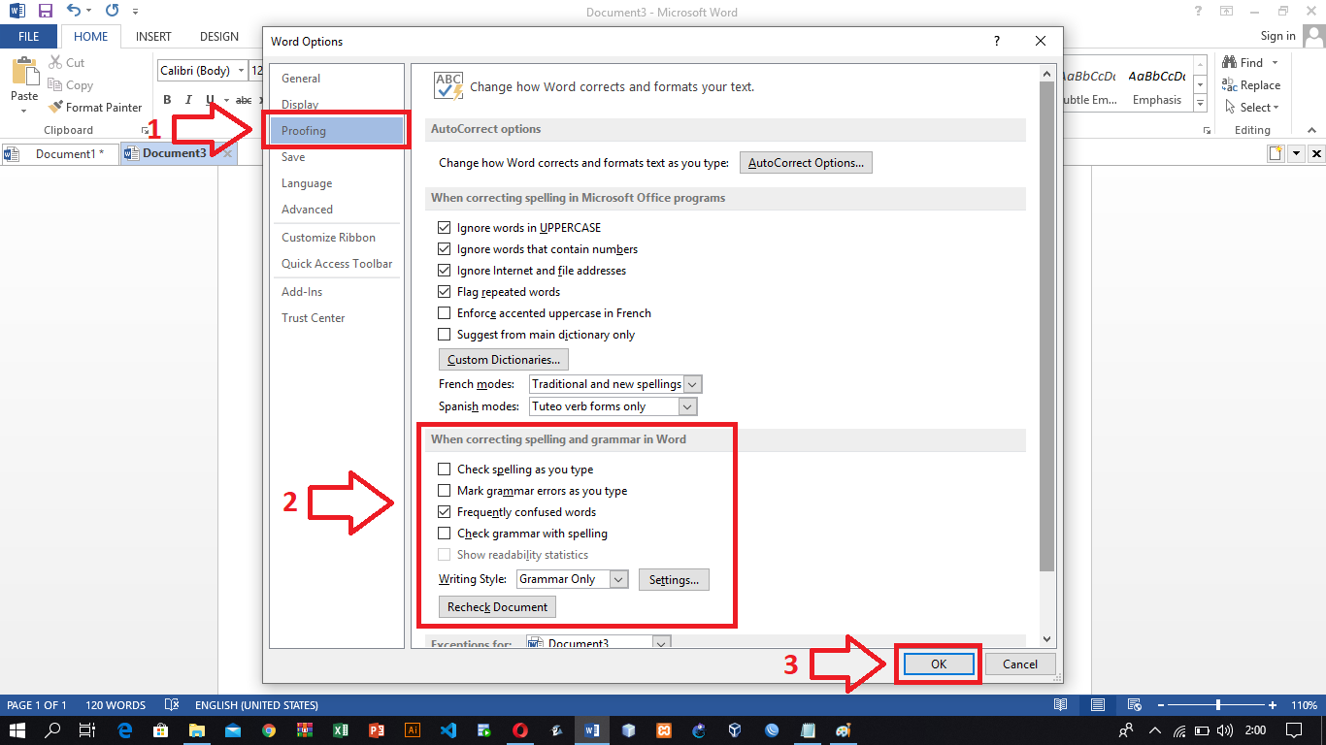
Task: Select Customize Ribbon in Word Options
Action: click(337, 238)
